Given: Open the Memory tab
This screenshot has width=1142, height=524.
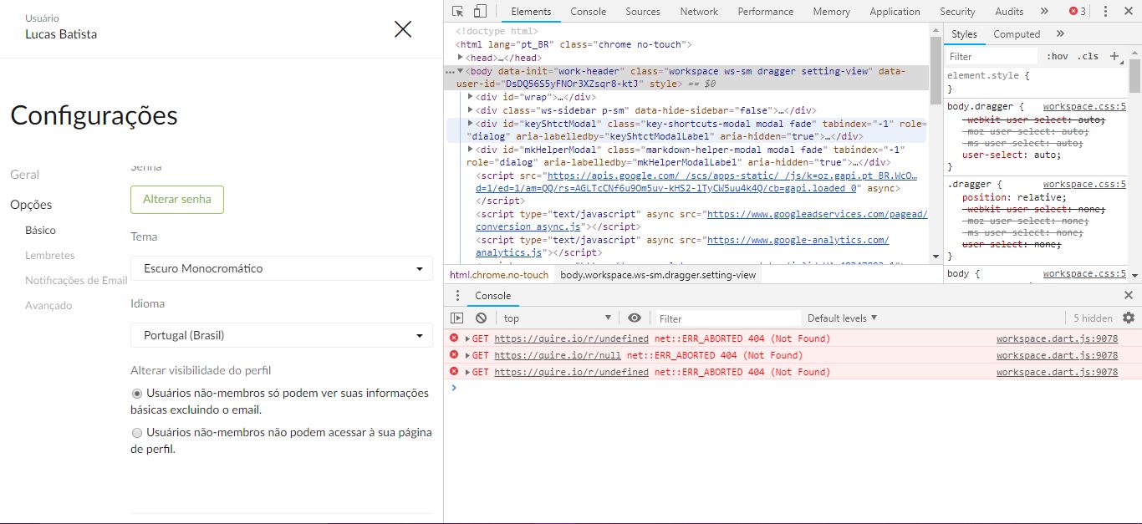Looking at the screenshot, I should (x=831, y=12).
